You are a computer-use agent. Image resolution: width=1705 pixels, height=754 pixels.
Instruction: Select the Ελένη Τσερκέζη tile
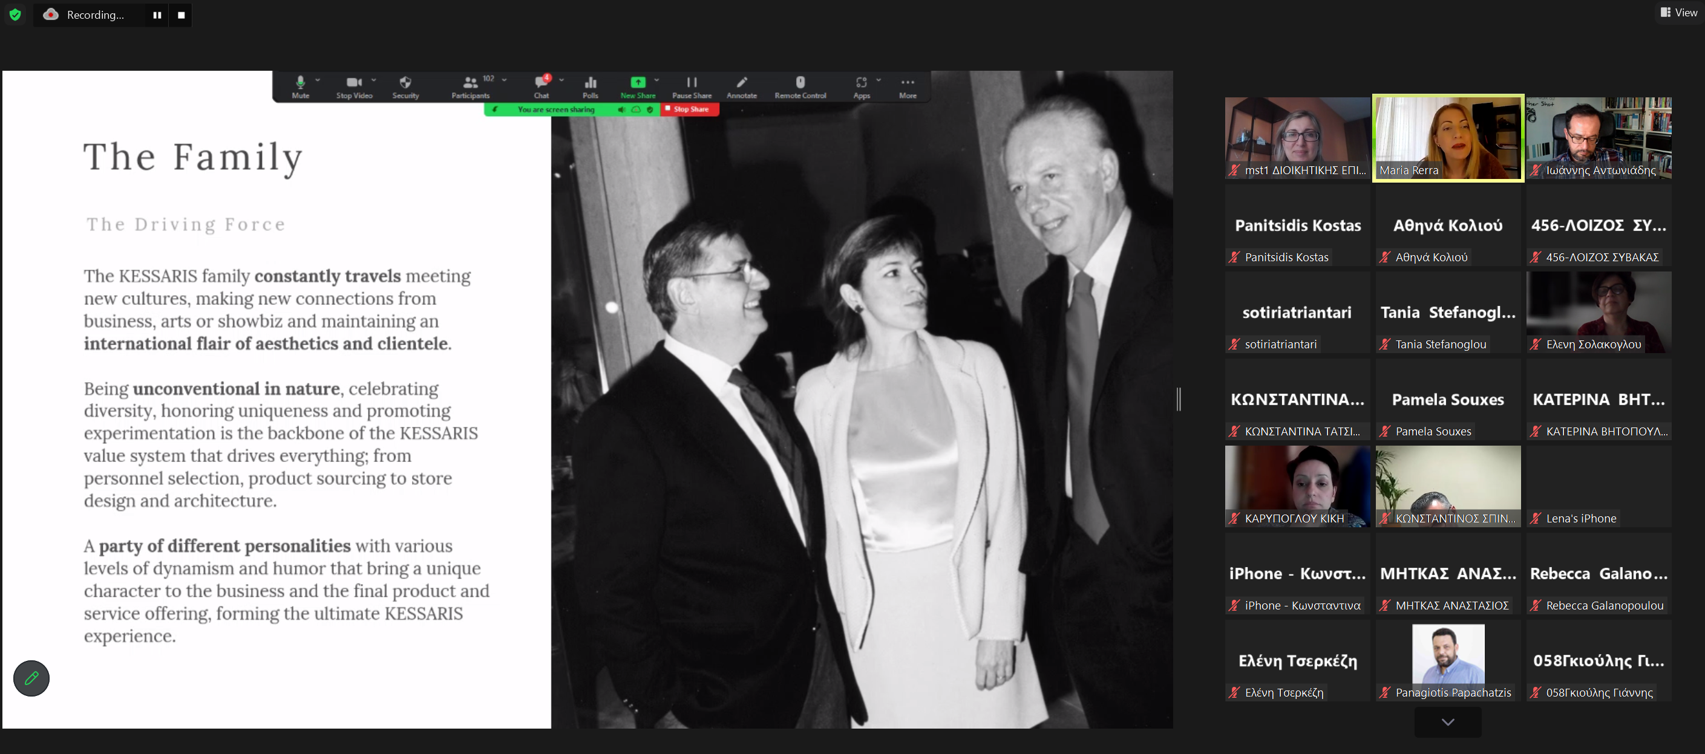tap(1297, 661)
